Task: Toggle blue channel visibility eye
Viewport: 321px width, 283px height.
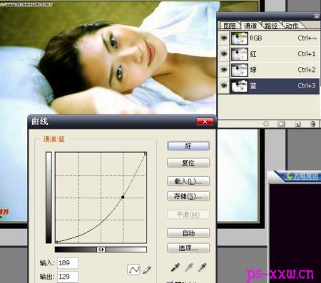Action: pos(223,85)
